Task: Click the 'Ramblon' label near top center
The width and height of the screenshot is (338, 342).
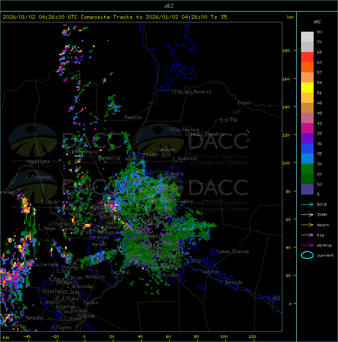Action: click(x=133, y=117)
